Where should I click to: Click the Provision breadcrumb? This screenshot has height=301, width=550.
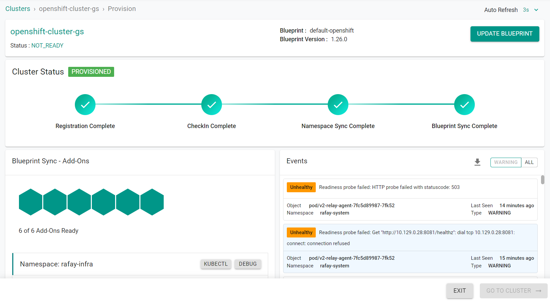[x=122, y=9]
